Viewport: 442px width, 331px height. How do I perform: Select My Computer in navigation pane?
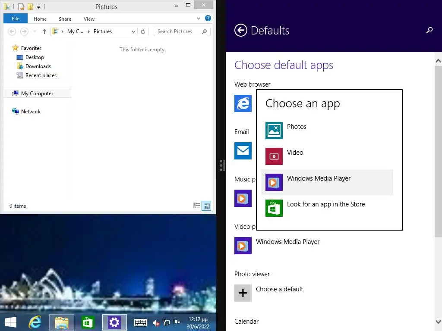[x=37, y=94]
